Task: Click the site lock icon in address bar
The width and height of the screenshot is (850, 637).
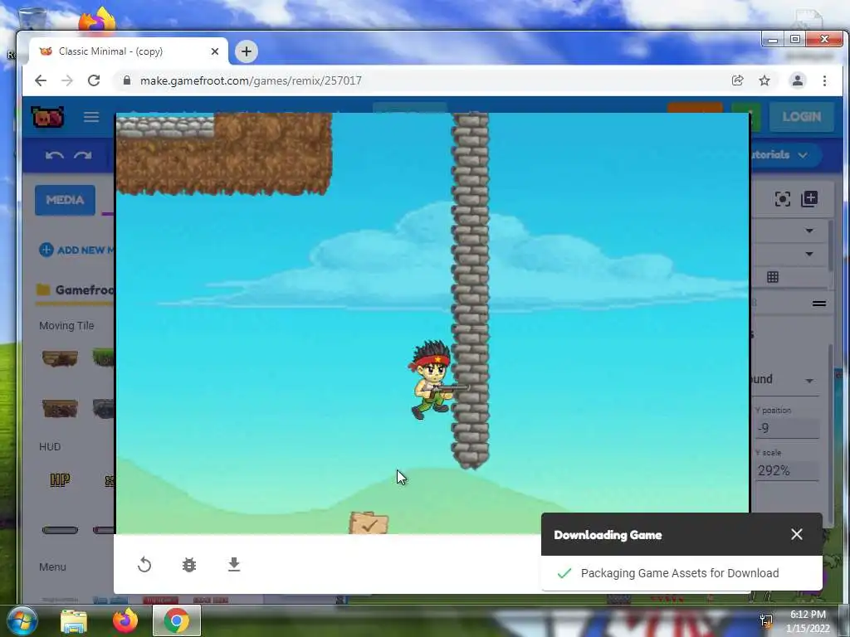Action: [127, 80]
